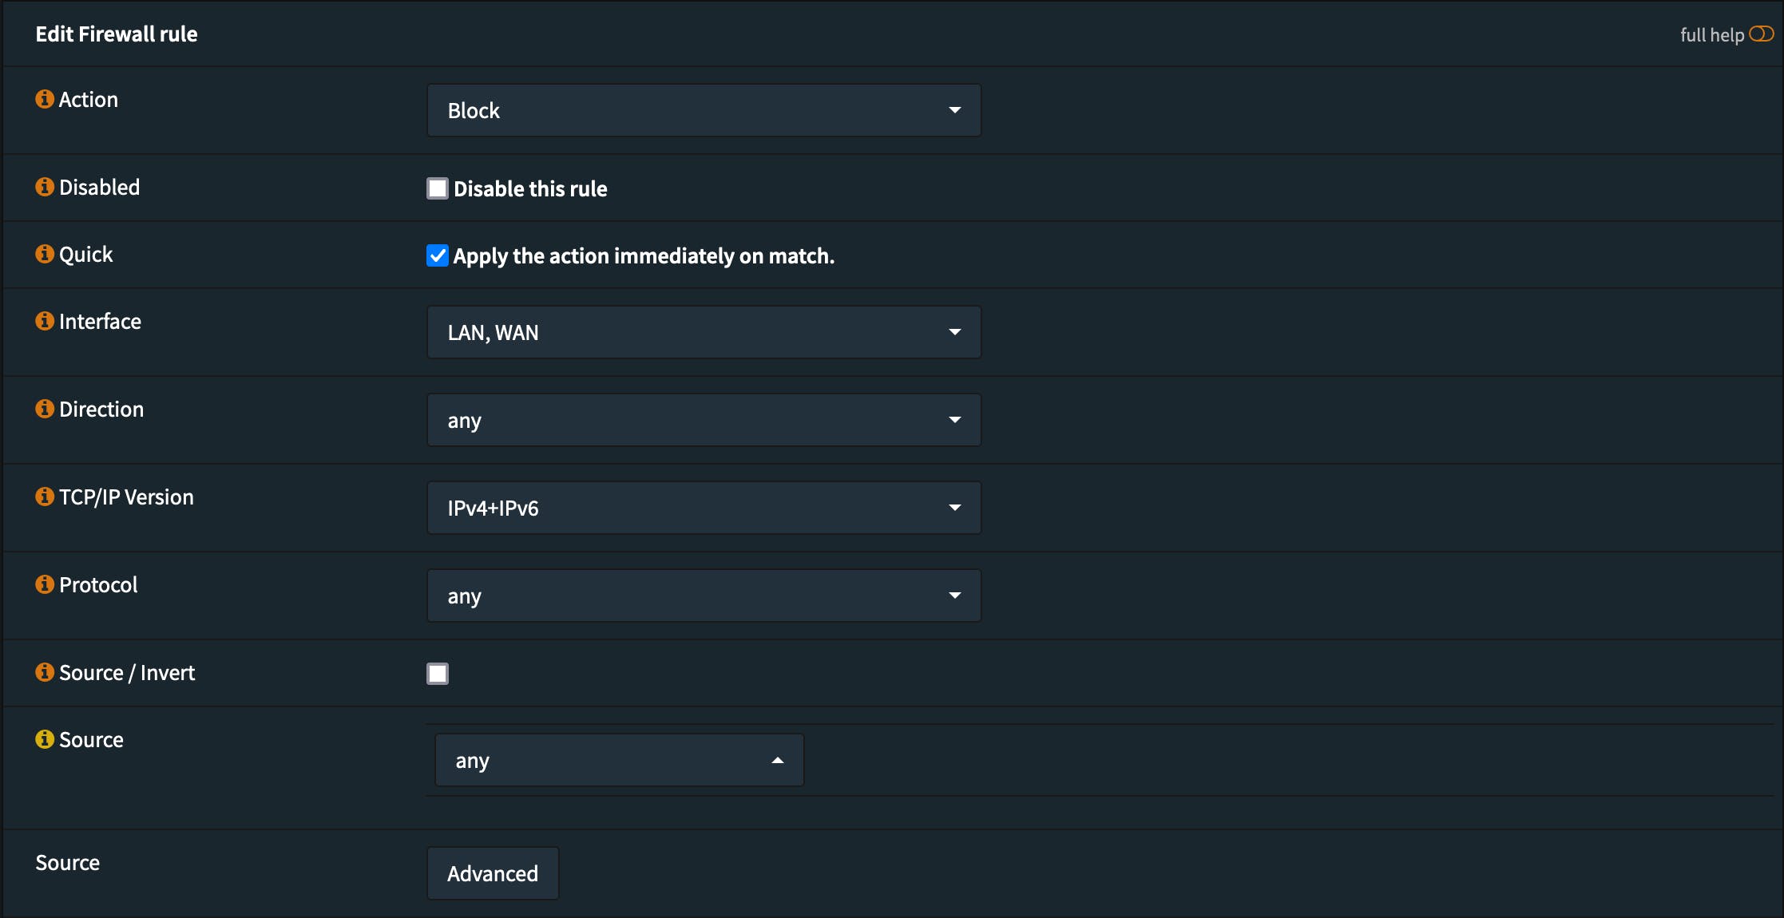The width and height of the screenshot is (1784, 918).
Task: Open the Source selector showing any
Action: click(x=619, y=760)
